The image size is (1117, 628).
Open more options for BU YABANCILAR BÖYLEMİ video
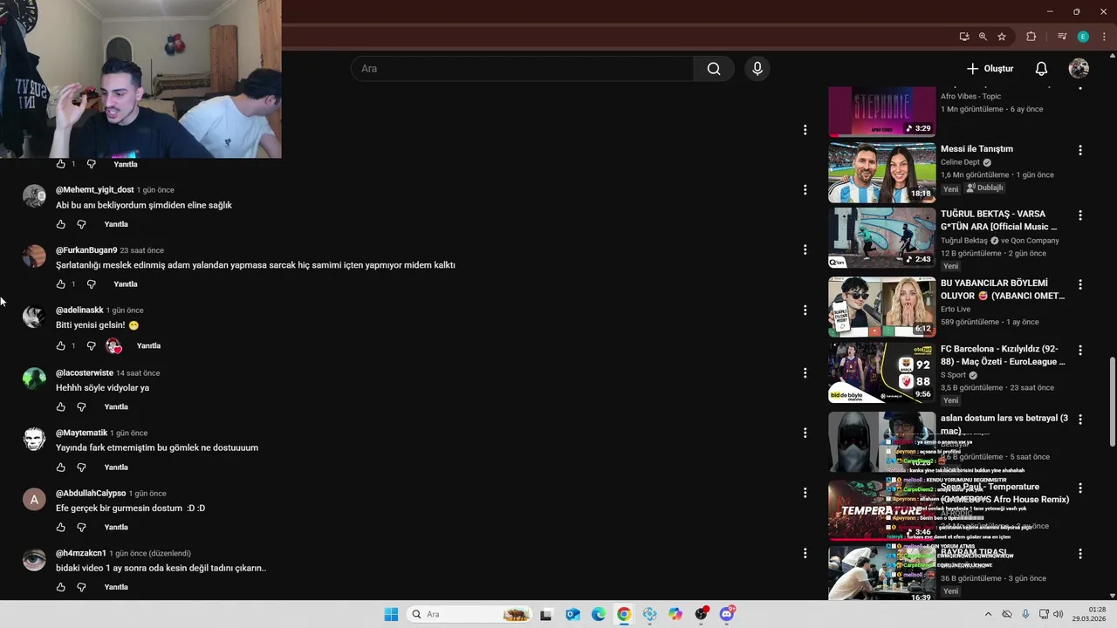[1080, 284]
